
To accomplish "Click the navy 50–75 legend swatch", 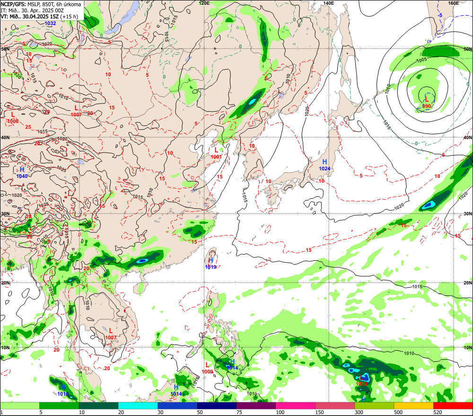I will (x=217, y=406).
